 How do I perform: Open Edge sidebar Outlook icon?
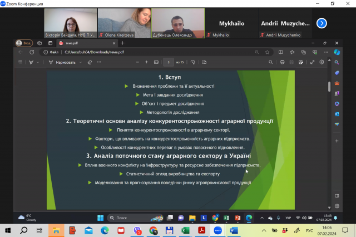(337, 114)
